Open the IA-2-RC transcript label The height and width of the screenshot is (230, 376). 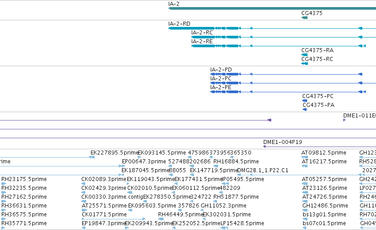[202, 33]
